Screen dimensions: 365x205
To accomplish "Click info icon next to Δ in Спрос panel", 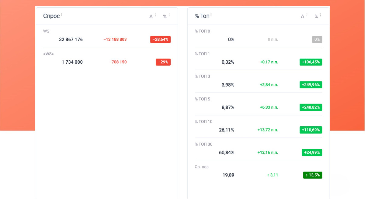I will point(155,15).
